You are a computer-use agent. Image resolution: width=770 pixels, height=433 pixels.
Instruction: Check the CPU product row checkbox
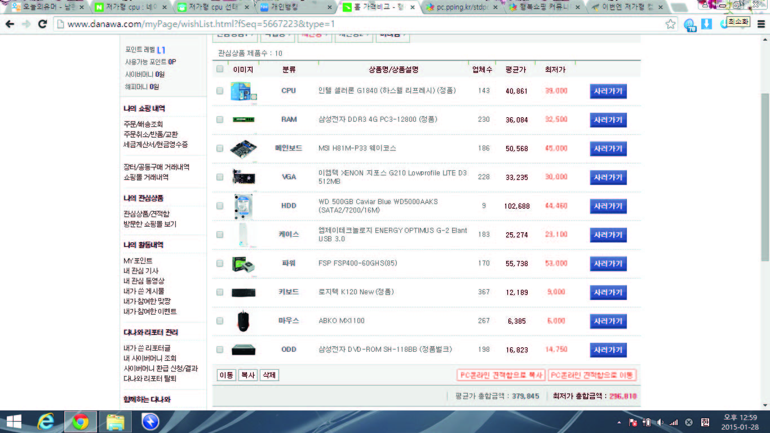220,91
